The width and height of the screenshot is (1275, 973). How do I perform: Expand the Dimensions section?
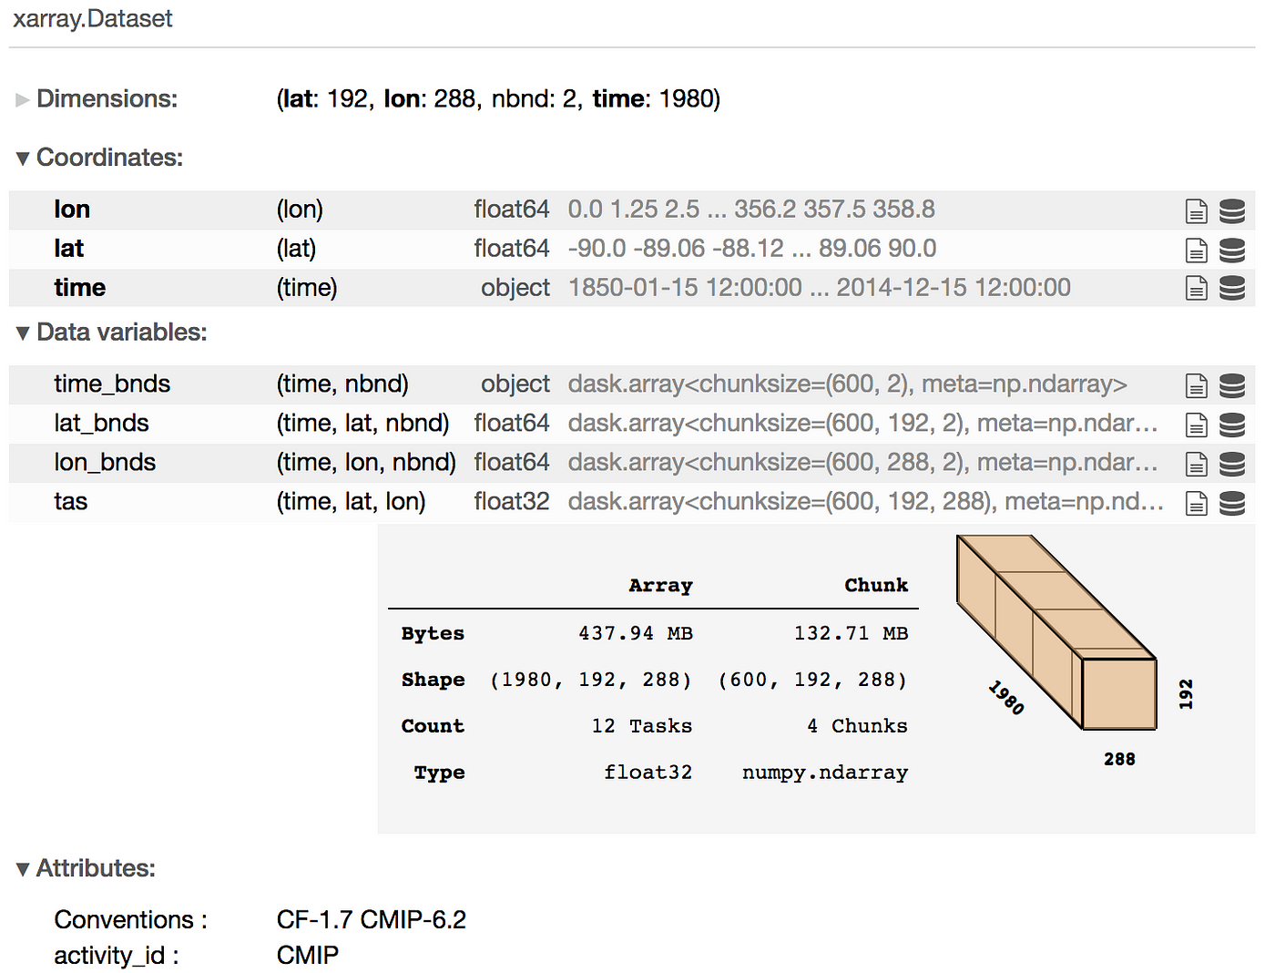pyautogui.click(x=97, y=98)
